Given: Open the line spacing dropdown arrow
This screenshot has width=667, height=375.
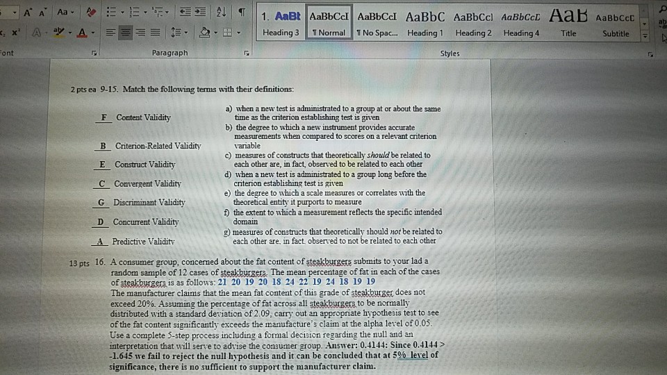Looking at the screenshot, I should click(x=186, y=33).
